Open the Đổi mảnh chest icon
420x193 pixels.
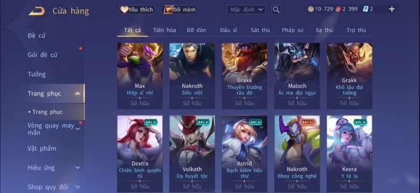(168, 10)
